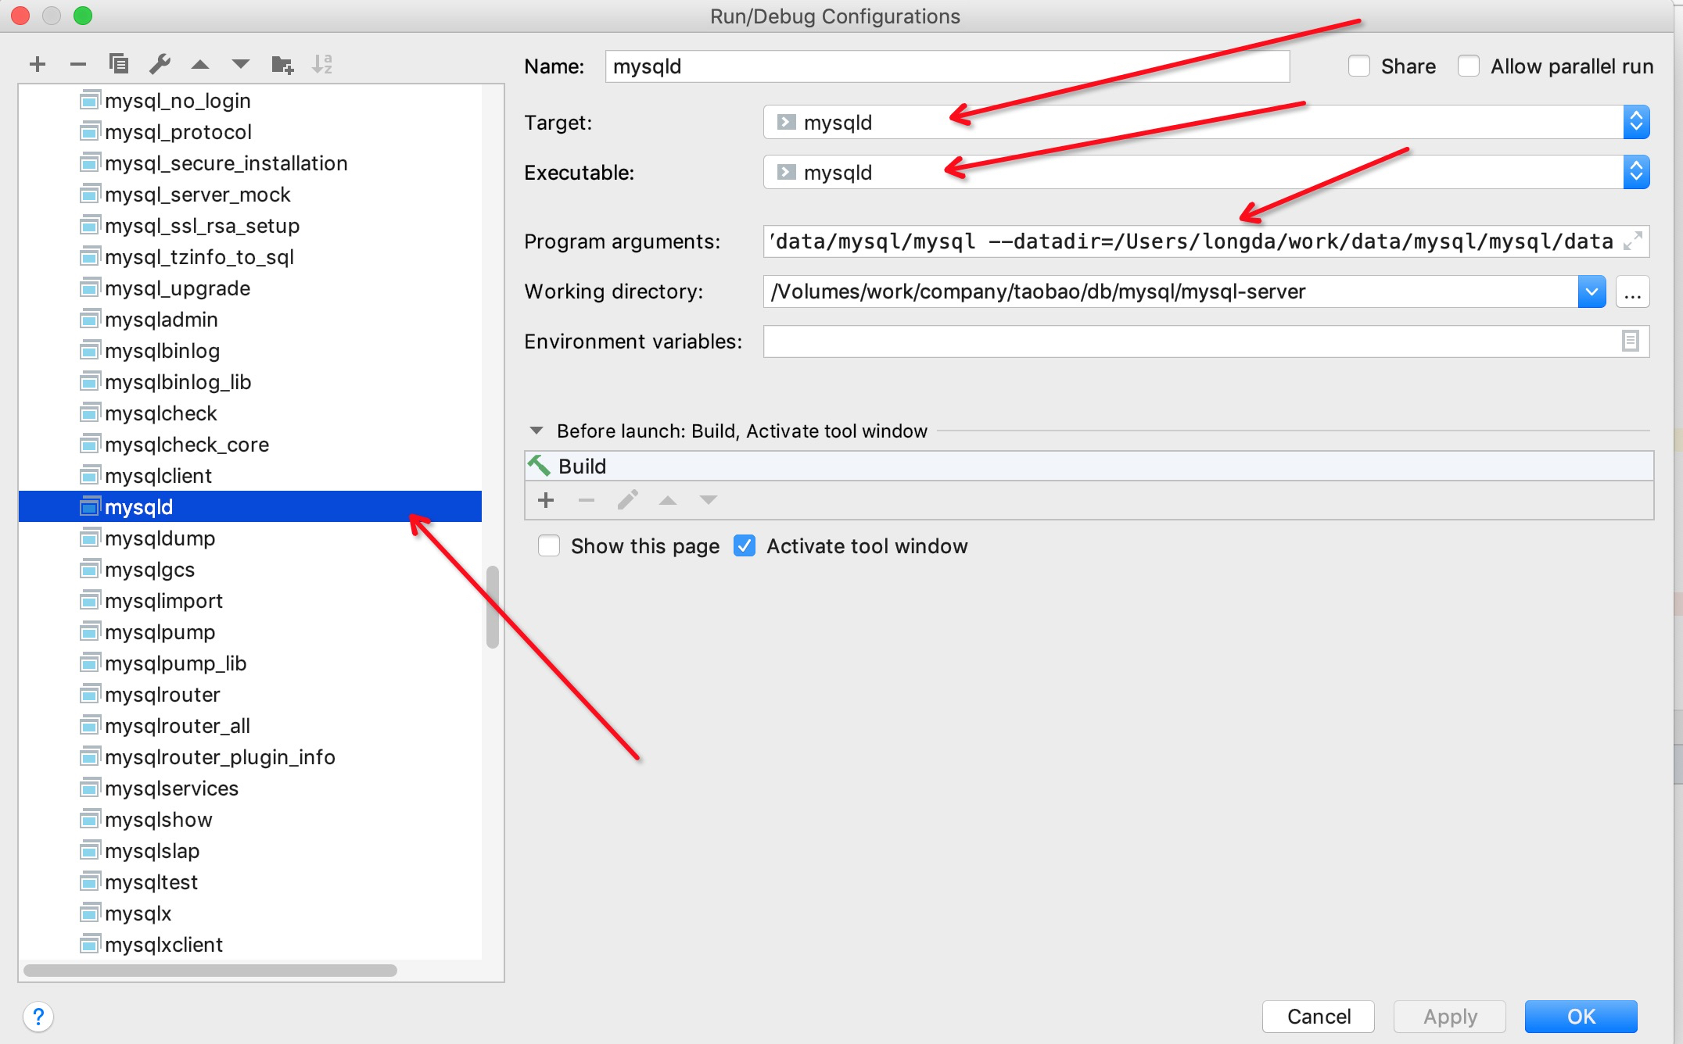
Task: Create new folder for configurations
Action: [282, 64]
